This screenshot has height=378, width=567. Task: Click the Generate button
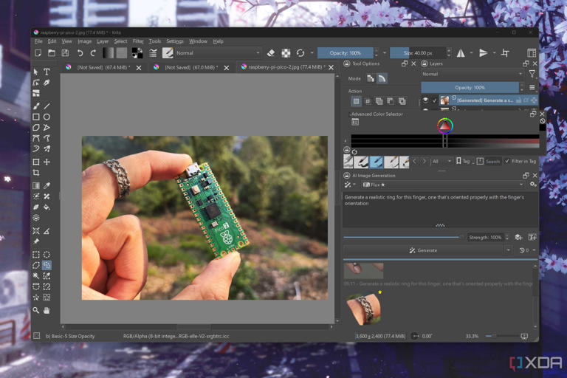pyautogui.click(x=423, y=250)
